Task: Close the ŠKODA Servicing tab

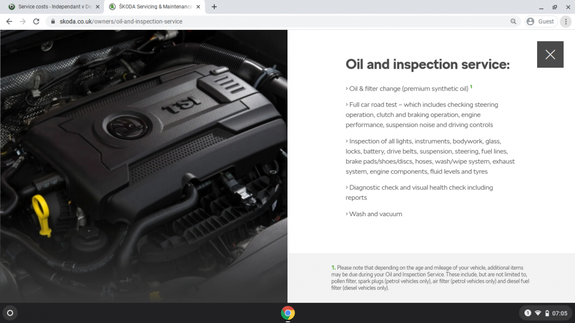Action: click(x=198, y=6)
